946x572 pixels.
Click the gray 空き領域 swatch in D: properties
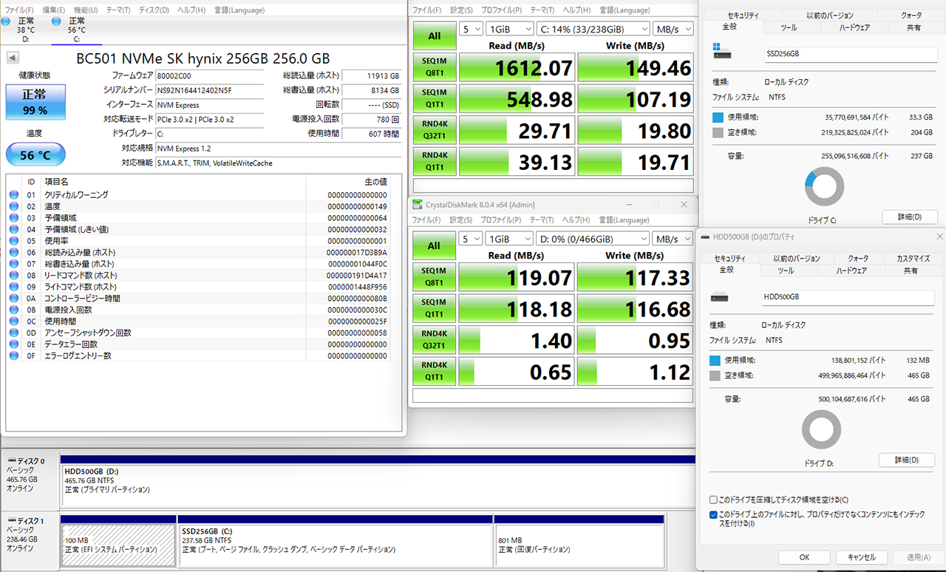tap(715, 375)
